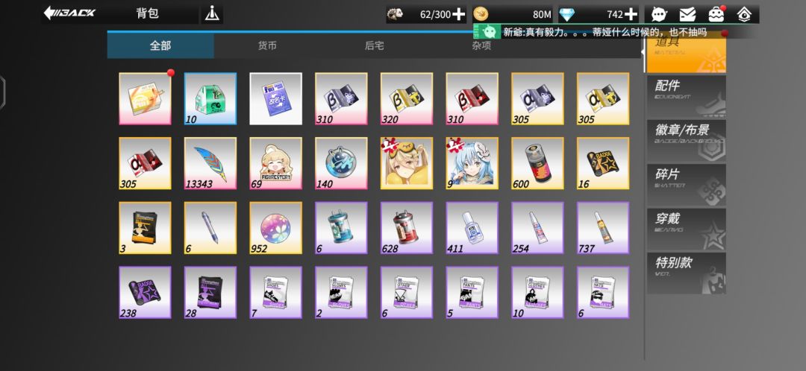Viewport: 806px width, 371px height.
Task: Open the 碎片 category
Action: 687,184
